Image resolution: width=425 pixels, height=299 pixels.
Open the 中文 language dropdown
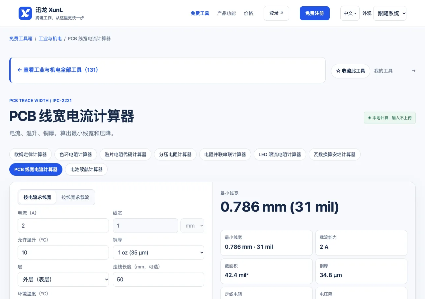pos(350,13)
